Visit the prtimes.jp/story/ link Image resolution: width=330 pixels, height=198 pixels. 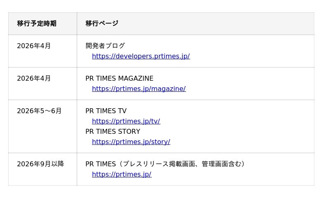(x=131, y=142)
